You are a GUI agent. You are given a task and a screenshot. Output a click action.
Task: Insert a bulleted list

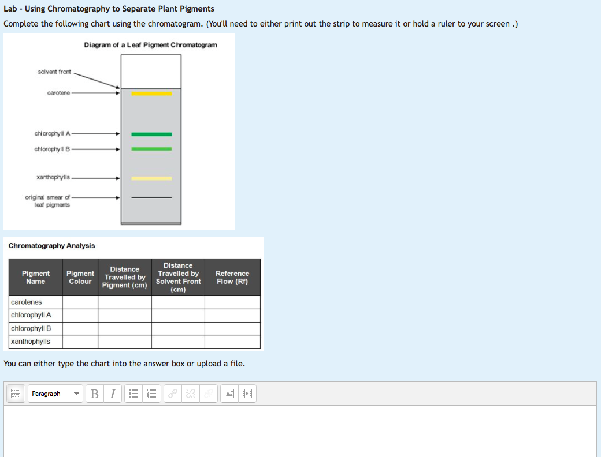pyautogui.click(x=133, y=394)
